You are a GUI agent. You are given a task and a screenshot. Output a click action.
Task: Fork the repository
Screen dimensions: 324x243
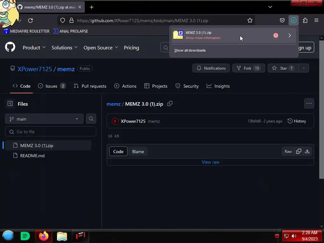tap(249, 68)
